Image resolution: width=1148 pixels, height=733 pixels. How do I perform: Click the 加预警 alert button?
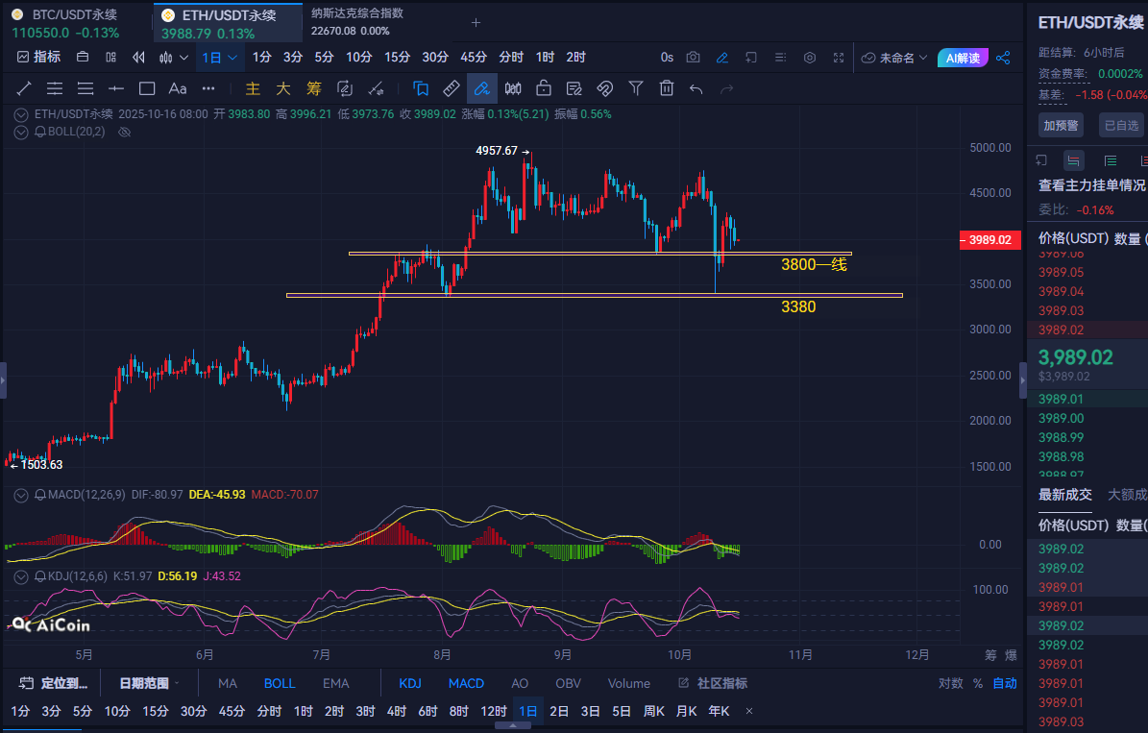[1060, 125]
